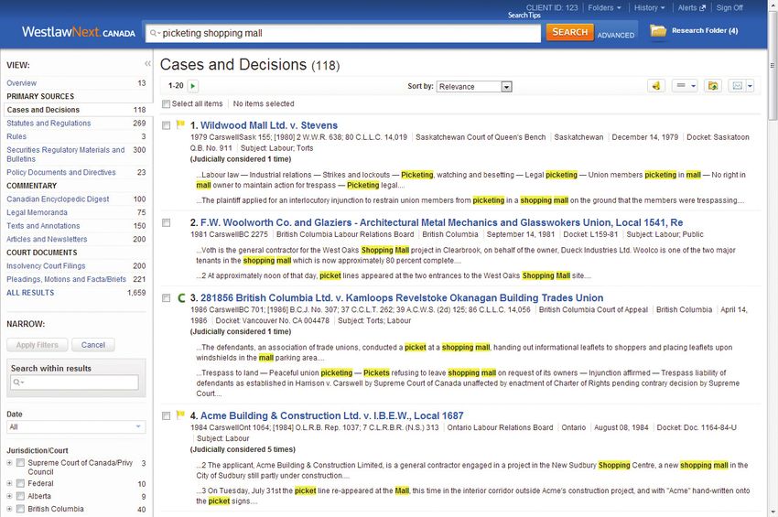The image size is (778, 517).
Task: Check Supreme Court of Canada/Privy Council filter
Action: (20, 463)
